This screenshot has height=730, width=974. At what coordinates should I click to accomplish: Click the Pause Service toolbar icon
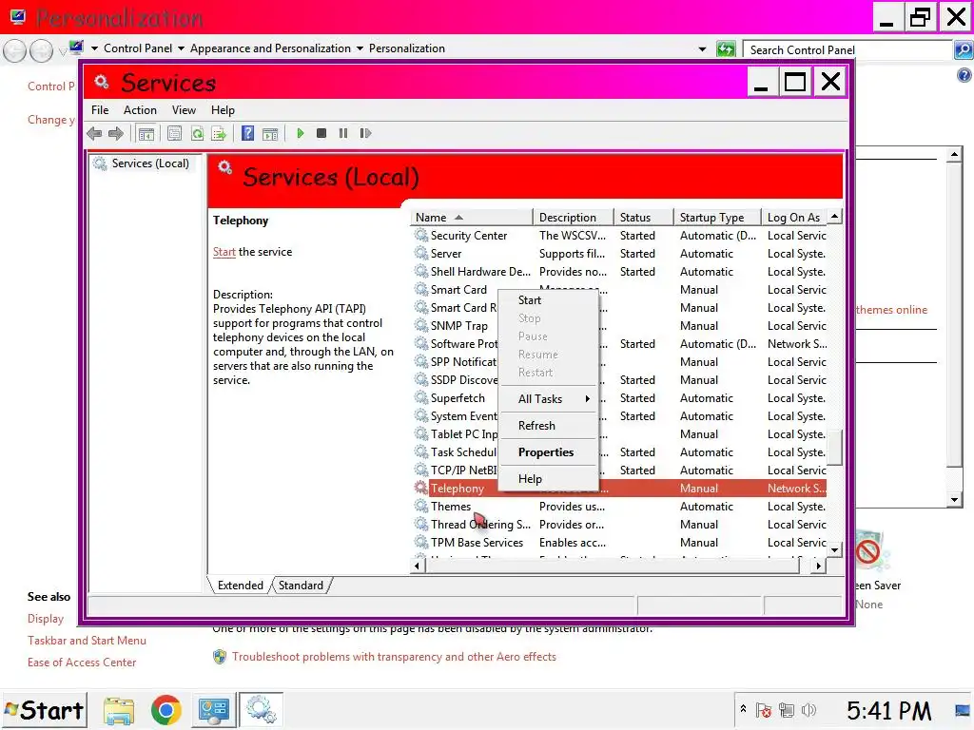tap(343, 133)
